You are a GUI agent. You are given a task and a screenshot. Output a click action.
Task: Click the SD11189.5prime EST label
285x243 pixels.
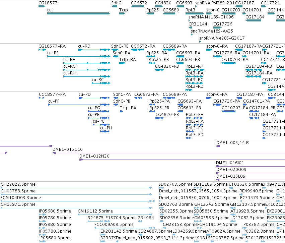coord(210,184)
